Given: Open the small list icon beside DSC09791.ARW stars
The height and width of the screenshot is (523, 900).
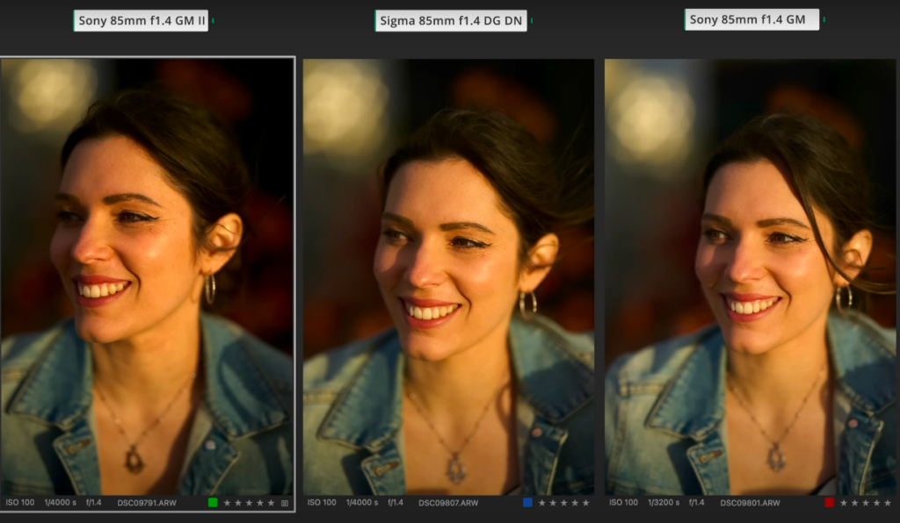Looking at the screenshot, I should pyautogui.click(x=285, y=503).
